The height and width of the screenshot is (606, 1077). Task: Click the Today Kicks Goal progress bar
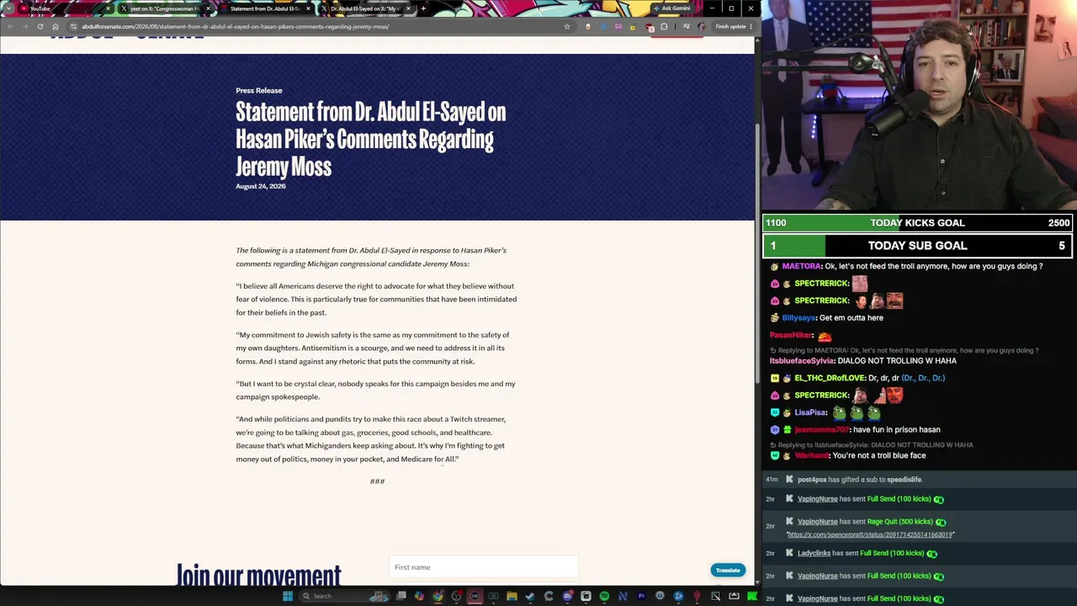pyautogui.click(x=917, y=223)
